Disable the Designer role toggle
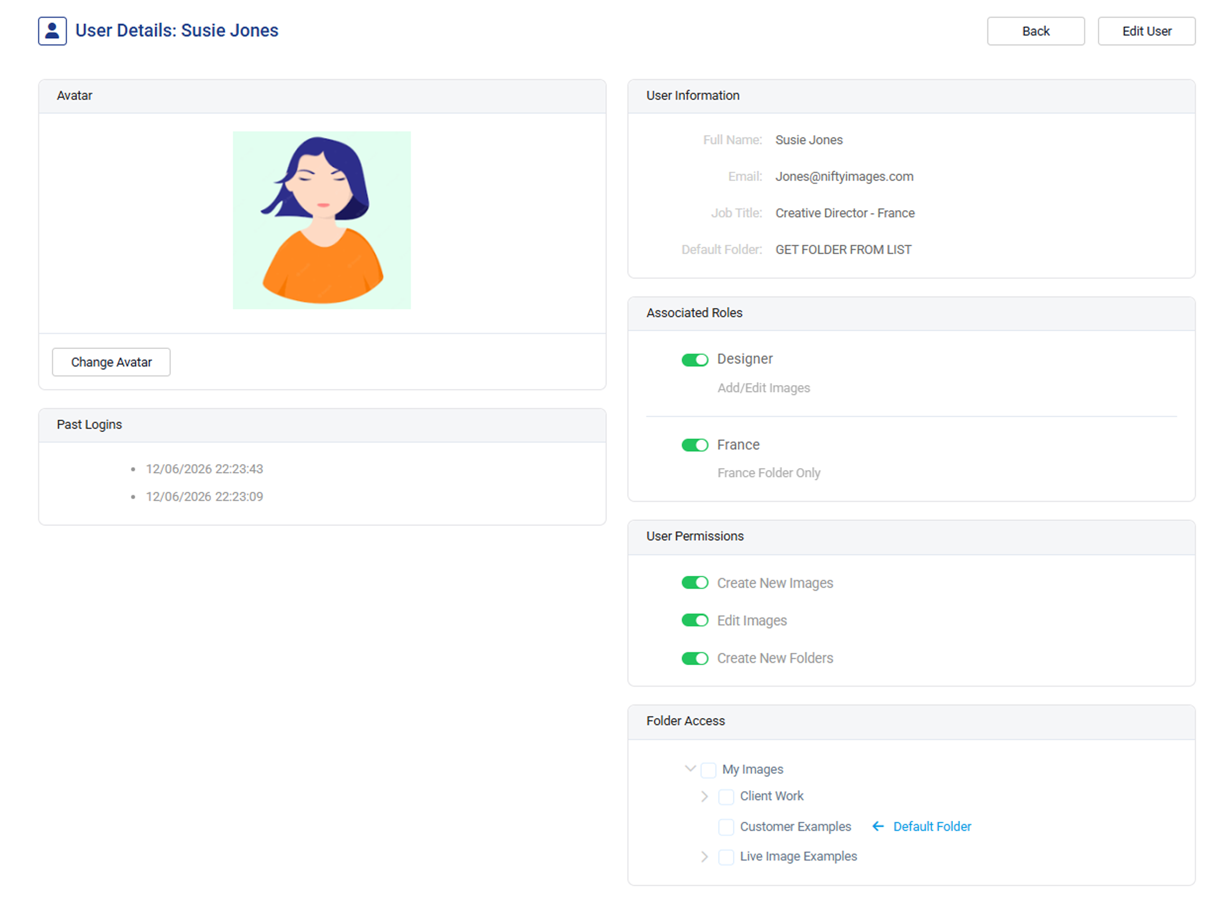 [x=694, y=360]
